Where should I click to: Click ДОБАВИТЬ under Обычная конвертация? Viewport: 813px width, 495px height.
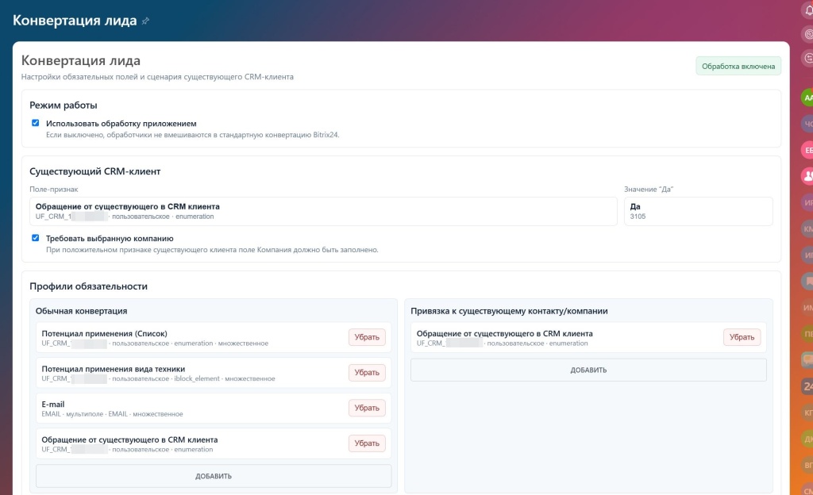tap(214, 476)
